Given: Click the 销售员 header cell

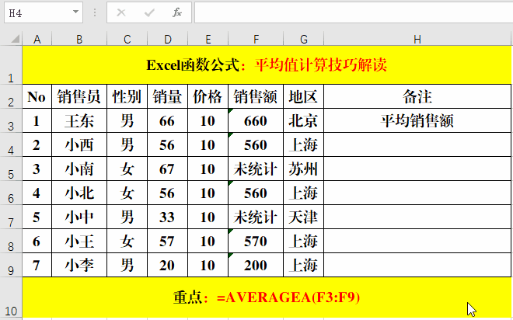Looking at the screenshot, I should click(79, 97).
